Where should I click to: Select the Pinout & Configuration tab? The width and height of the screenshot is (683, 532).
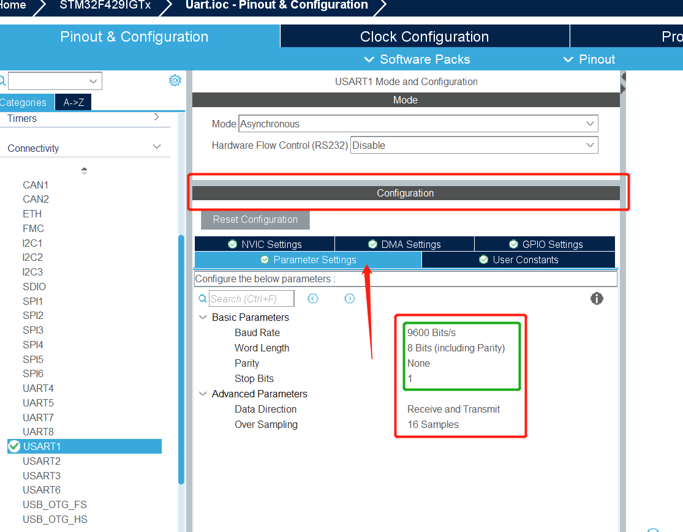(134, 37)
